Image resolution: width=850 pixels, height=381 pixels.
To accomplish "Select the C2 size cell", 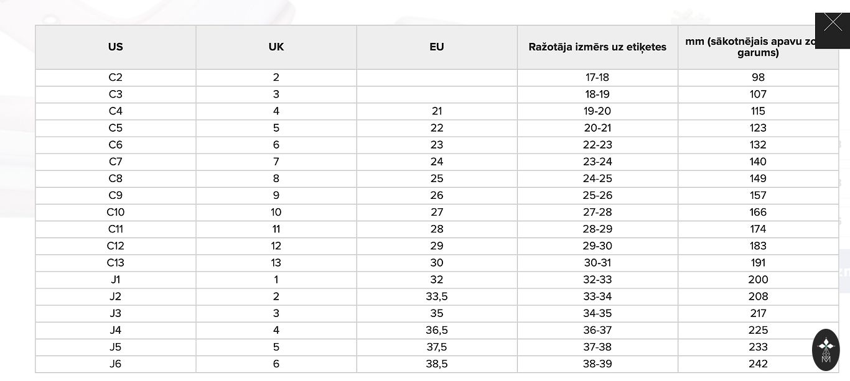I will click(116, 78).
